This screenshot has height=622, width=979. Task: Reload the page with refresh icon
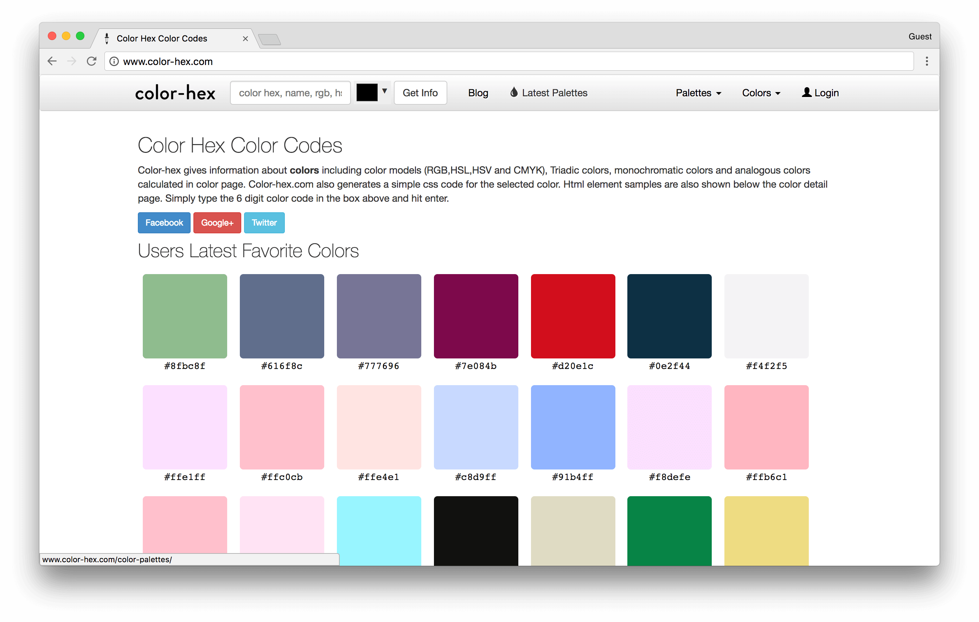(91, 61)
